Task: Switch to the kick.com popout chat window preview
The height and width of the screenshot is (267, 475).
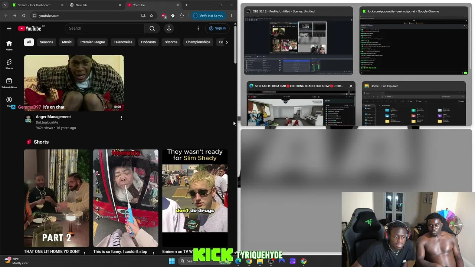Action: pos(414,41)
